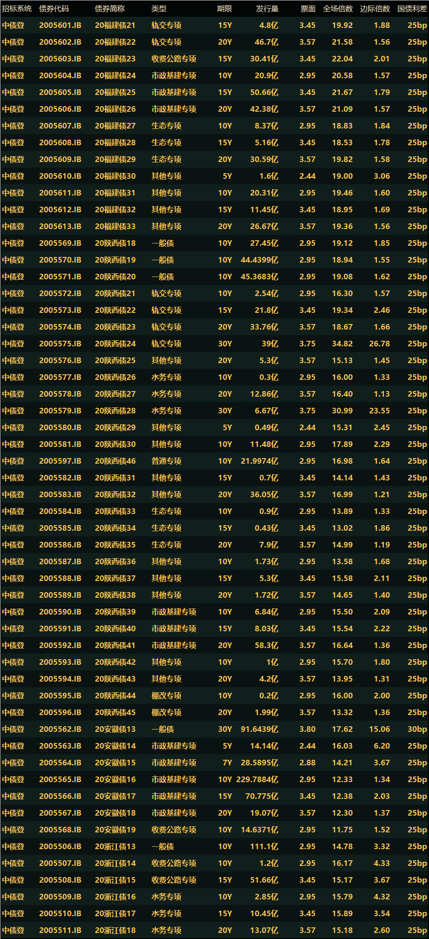Click the 边际倍数 column header
Screen dimensions: 429x939
point(375,9)
